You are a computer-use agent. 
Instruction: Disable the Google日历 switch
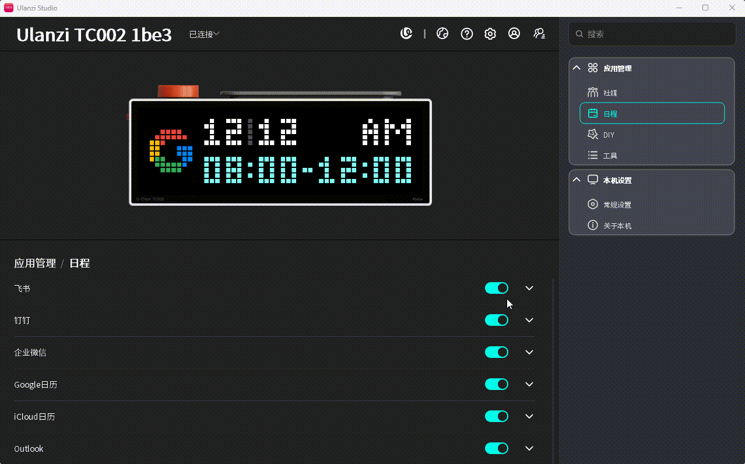497,384
